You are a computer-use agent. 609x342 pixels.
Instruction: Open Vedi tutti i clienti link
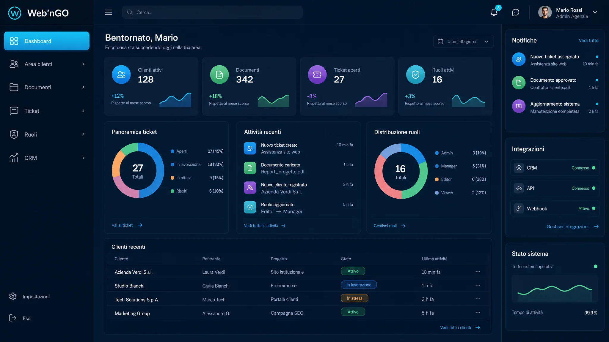tap(460, 327)
